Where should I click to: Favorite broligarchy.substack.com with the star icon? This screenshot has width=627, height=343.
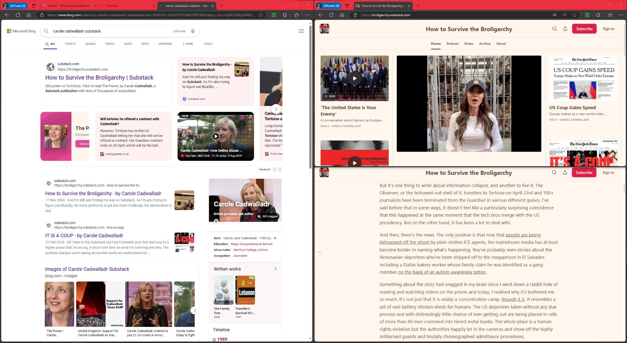pos(574,15)
